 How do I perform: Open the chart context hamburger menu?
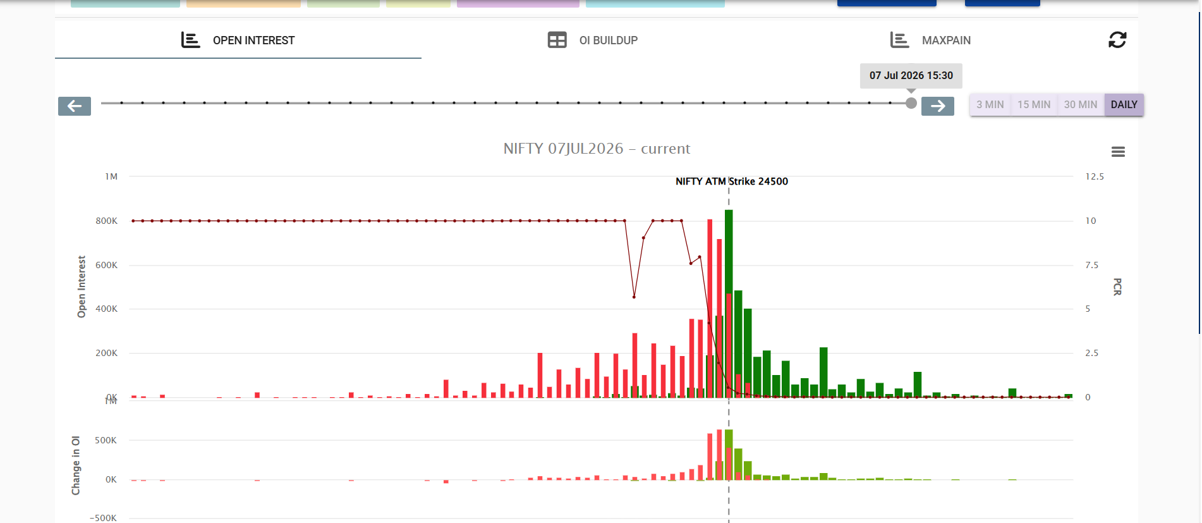click(x=1118, y=152)
